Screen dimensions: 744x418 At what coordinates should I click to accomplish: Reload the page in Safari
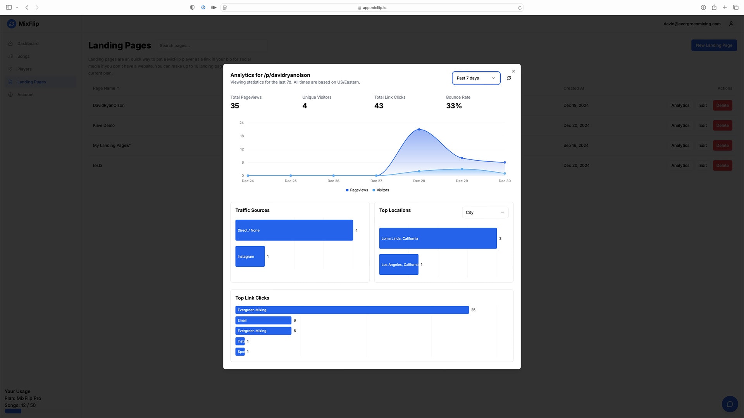pyautogui.click(x=520, y=8)
